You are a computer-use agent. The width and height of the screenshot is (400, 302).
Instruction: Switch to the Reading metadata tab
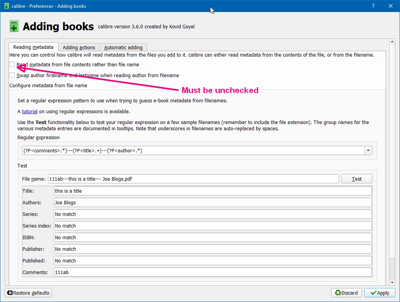coord(33,47)
